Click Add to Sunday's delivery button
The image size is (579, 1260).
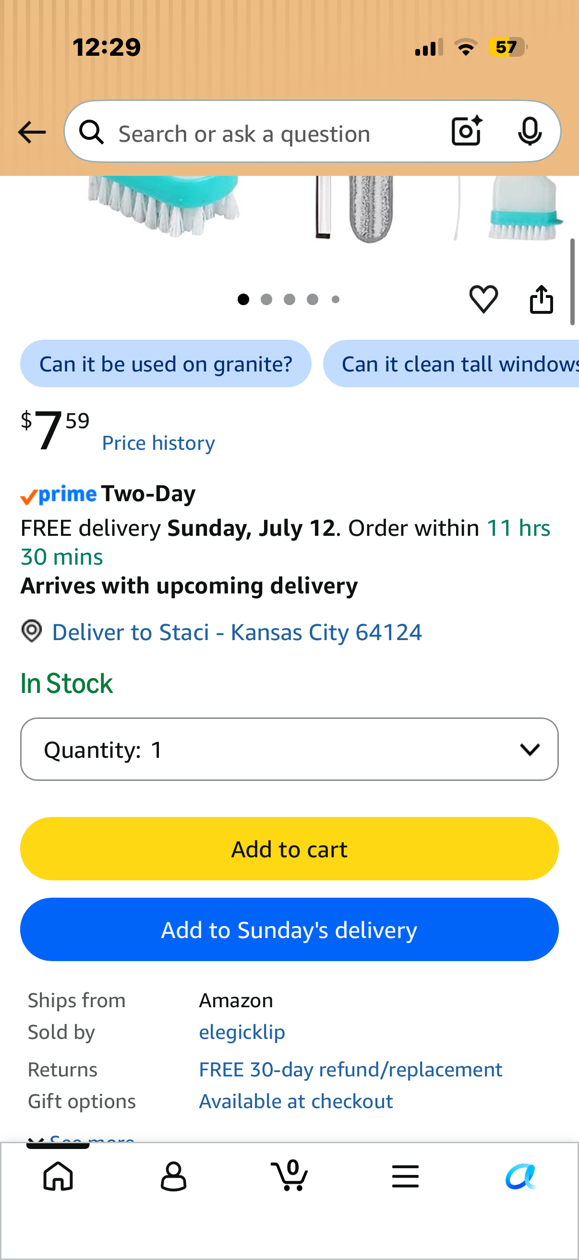pyautogui.click(x=289, y=929)
